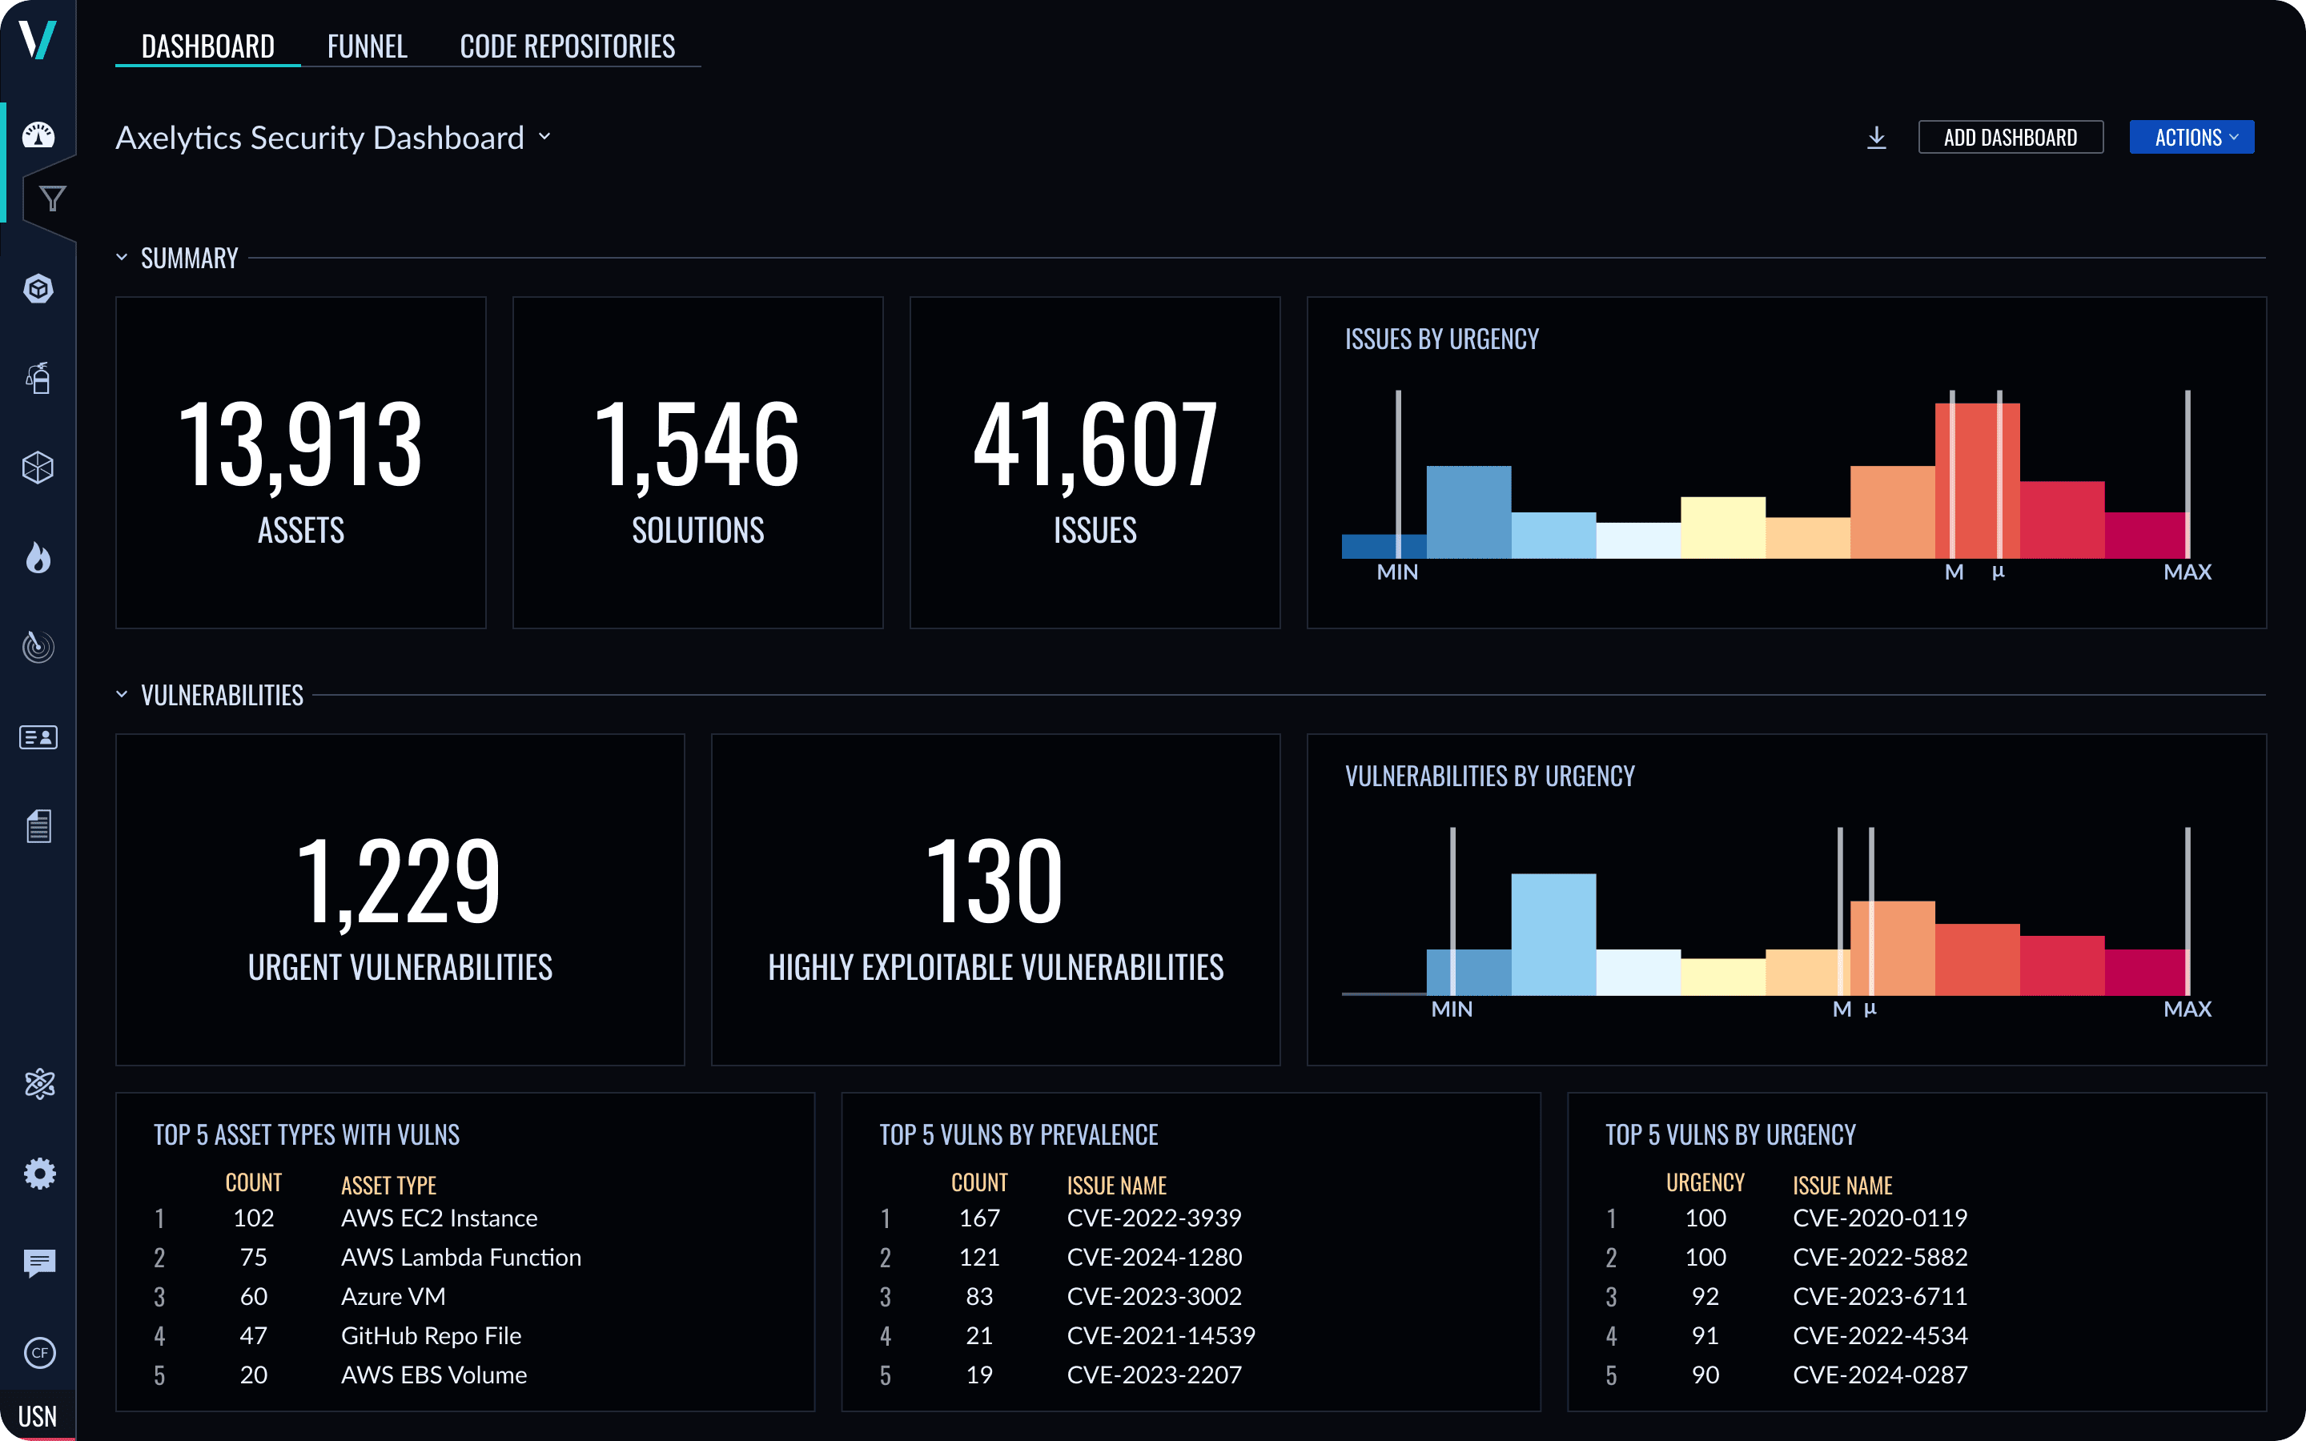Click the tallest red bar in Issues by Urgency
Viewport: 2306px width, 1441px height.
1976,481
